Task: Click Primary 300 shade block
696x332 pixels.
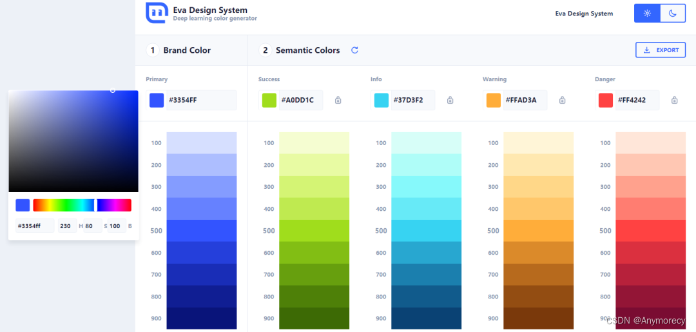Action: (x=202, y=187)
